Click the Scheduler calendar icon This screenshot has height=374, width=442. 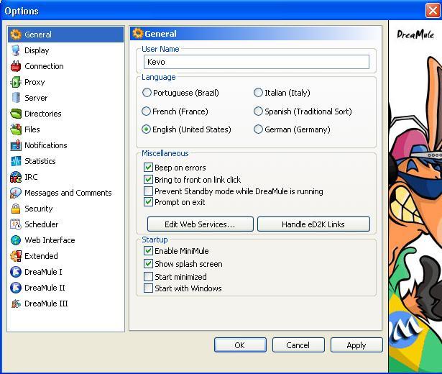point(16,224)
